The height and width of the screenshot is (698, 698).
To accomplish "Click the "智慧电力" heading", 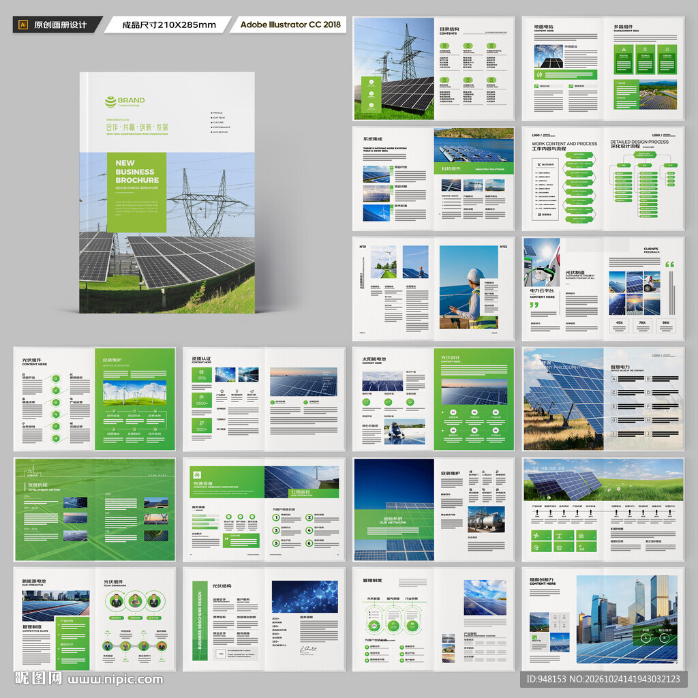I will click(x=620, y=367).
